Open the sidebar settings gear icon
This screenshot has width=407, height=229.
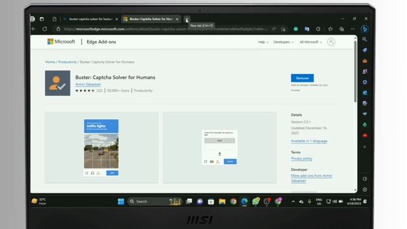coord(364,190)
